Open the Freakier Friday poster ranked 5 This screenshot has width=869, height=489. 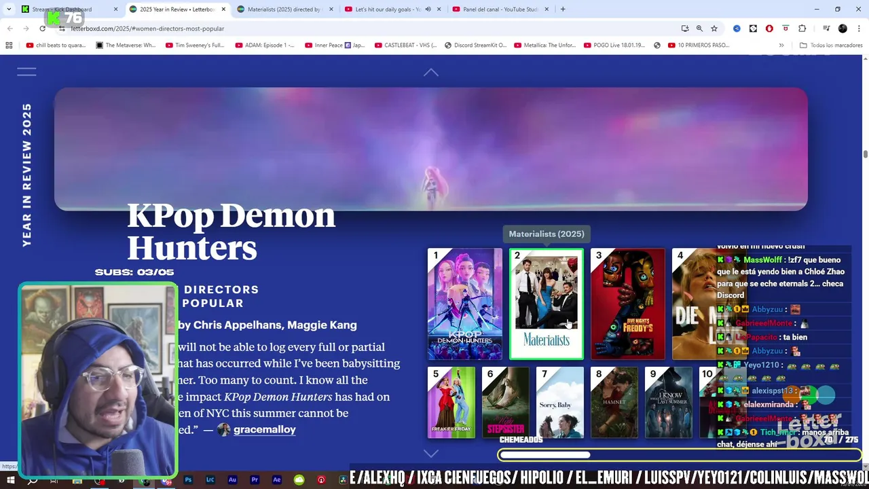[x=451, y=403]
